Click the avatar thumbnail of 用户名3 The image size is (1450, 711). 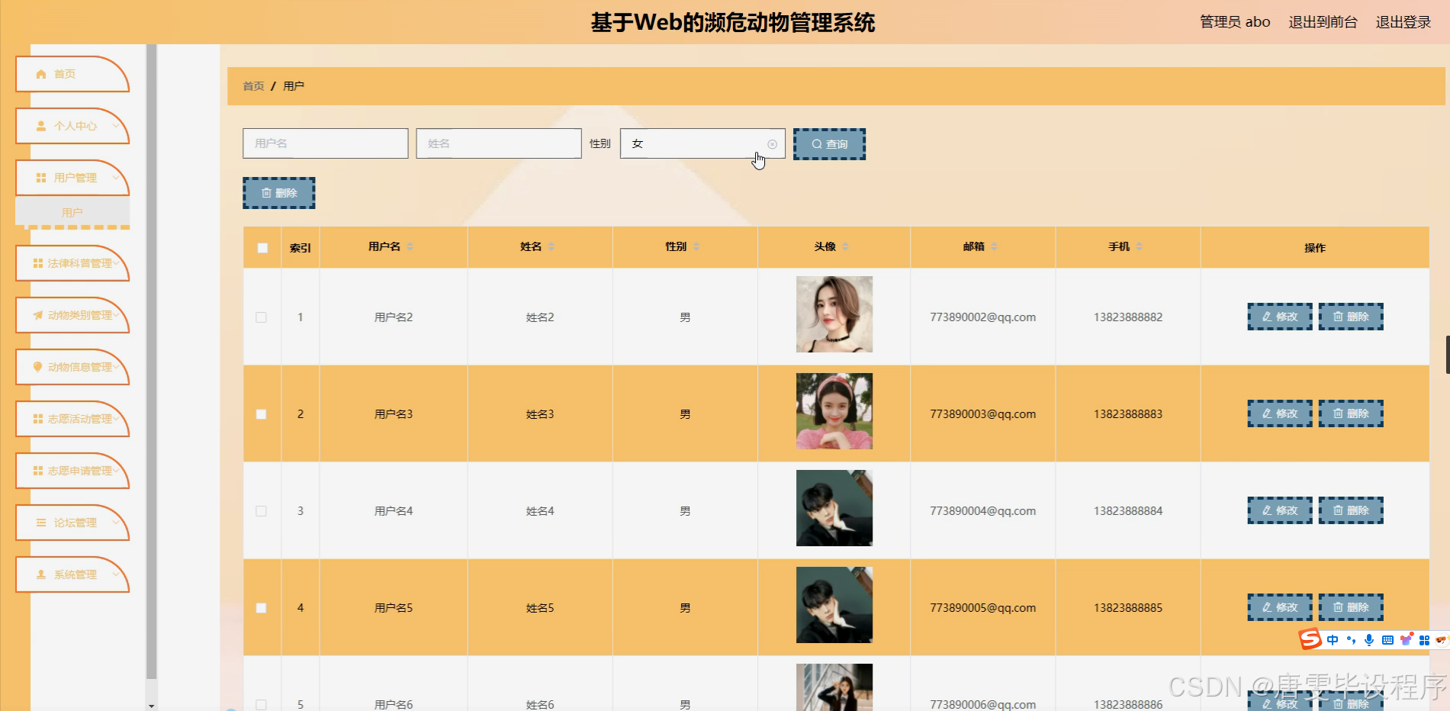click(x=834, y=411)
